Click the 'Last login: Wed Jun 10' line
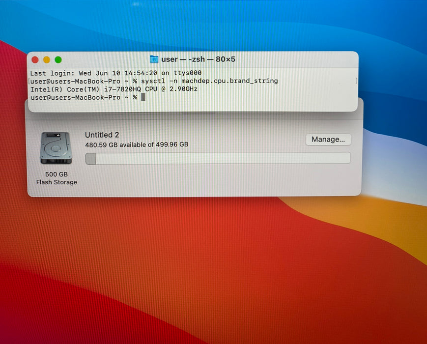This screenshot has height=344, width=427. tap(116, 73)
